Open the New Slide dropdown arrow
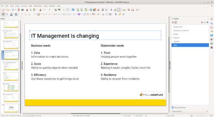 (126, 10)
